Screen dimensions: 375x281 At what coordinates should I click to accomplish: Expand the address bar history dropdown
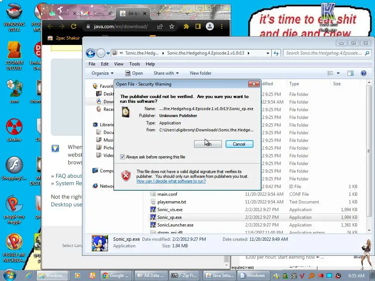(x=268, y=53)
